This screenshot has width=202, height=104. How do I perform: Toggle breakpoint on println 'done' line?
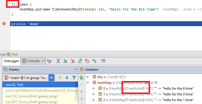pos(4,24)
